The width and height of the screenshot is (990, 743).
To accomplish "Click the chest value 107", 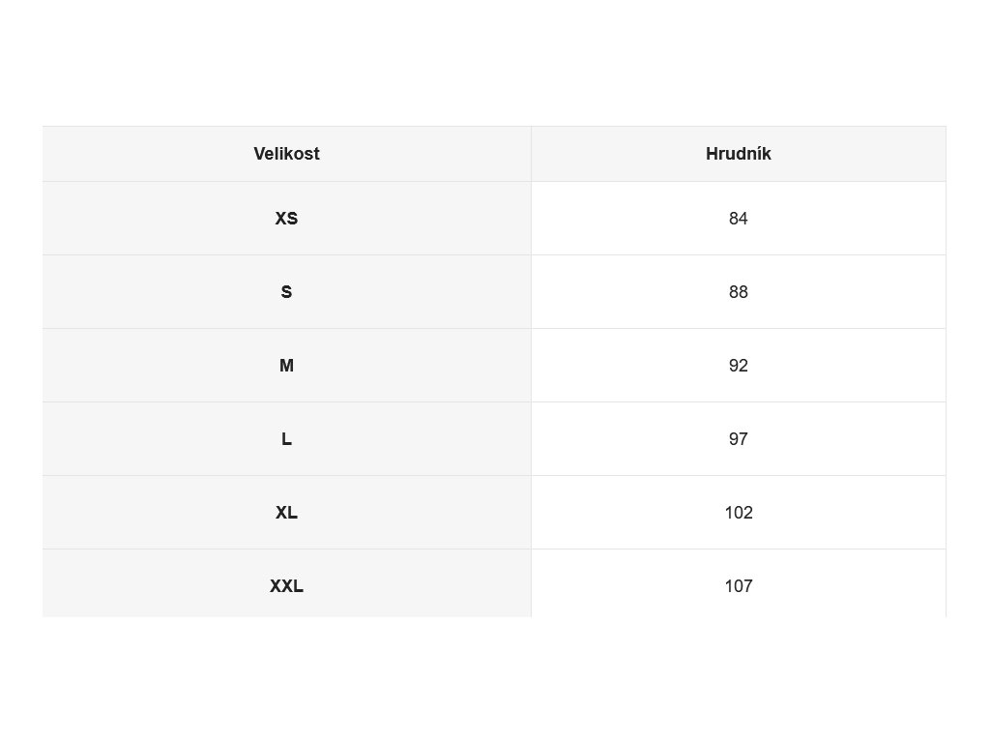I will click(738, 586).
